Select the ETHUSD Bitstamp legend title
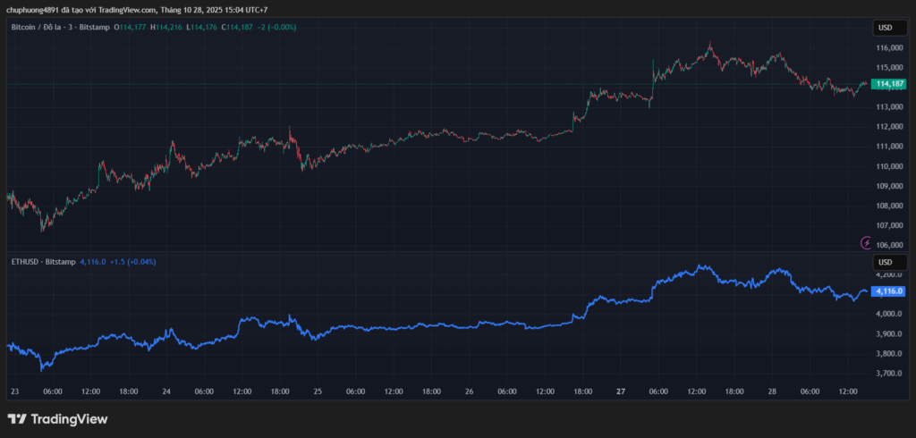916x438 pixels. click(x=42, y=262)
